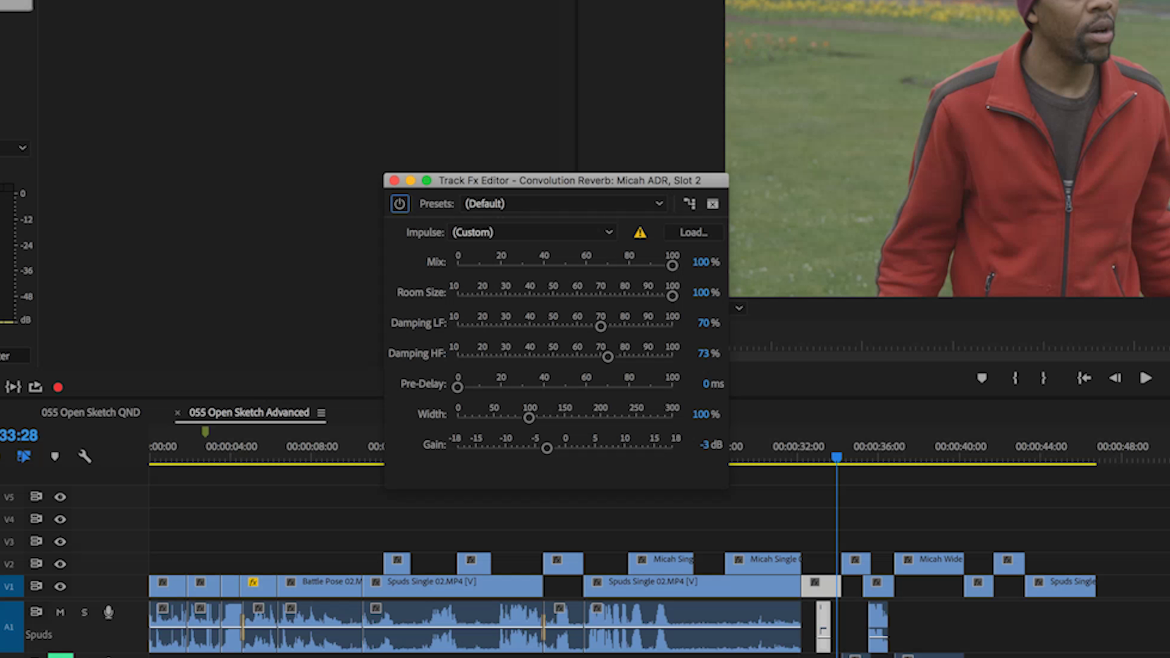Toggle V4 track sync lock
The width and height of the screenshot is (1170, 658).
(37, 519)
